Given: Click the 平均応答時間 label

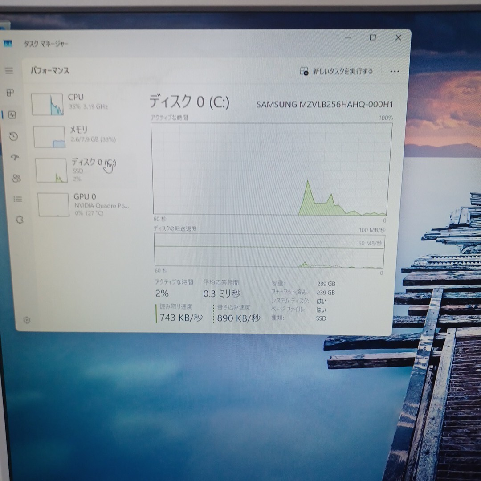Looking at the screenshot, I should (221, 282).
